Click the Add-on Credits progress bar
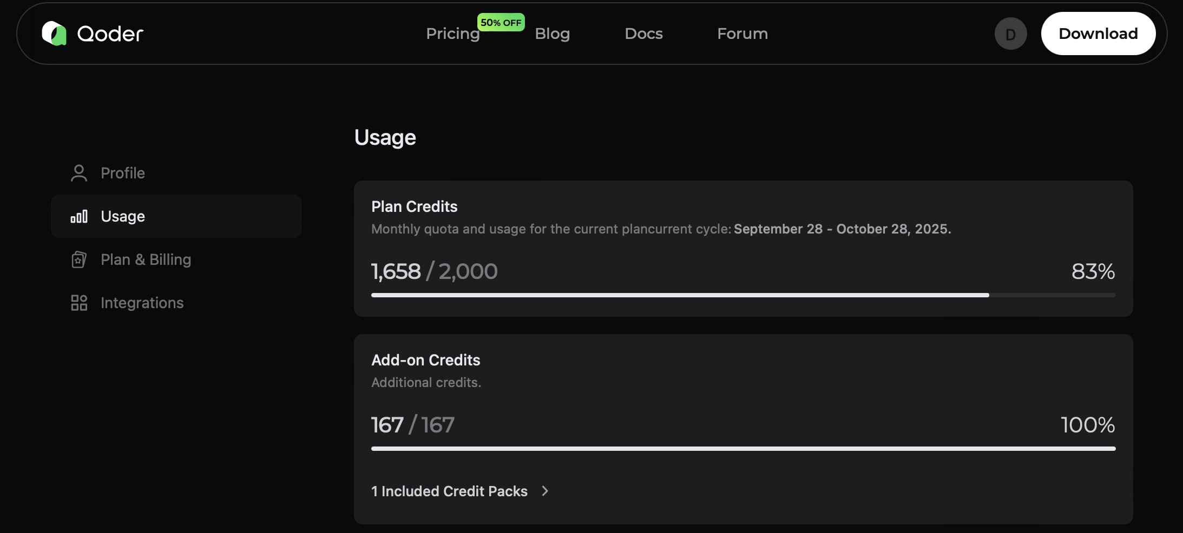 tap(743, 449)
